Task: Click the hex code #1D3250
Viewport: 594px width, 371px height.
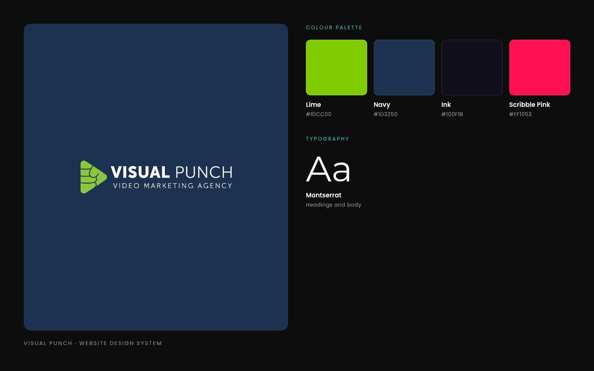Action: [x=385, y=114]
